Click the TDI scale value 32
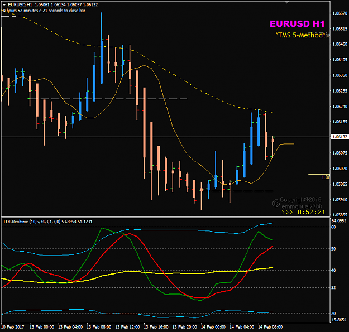Screen dimensions: 349x332 coord(333,287)
